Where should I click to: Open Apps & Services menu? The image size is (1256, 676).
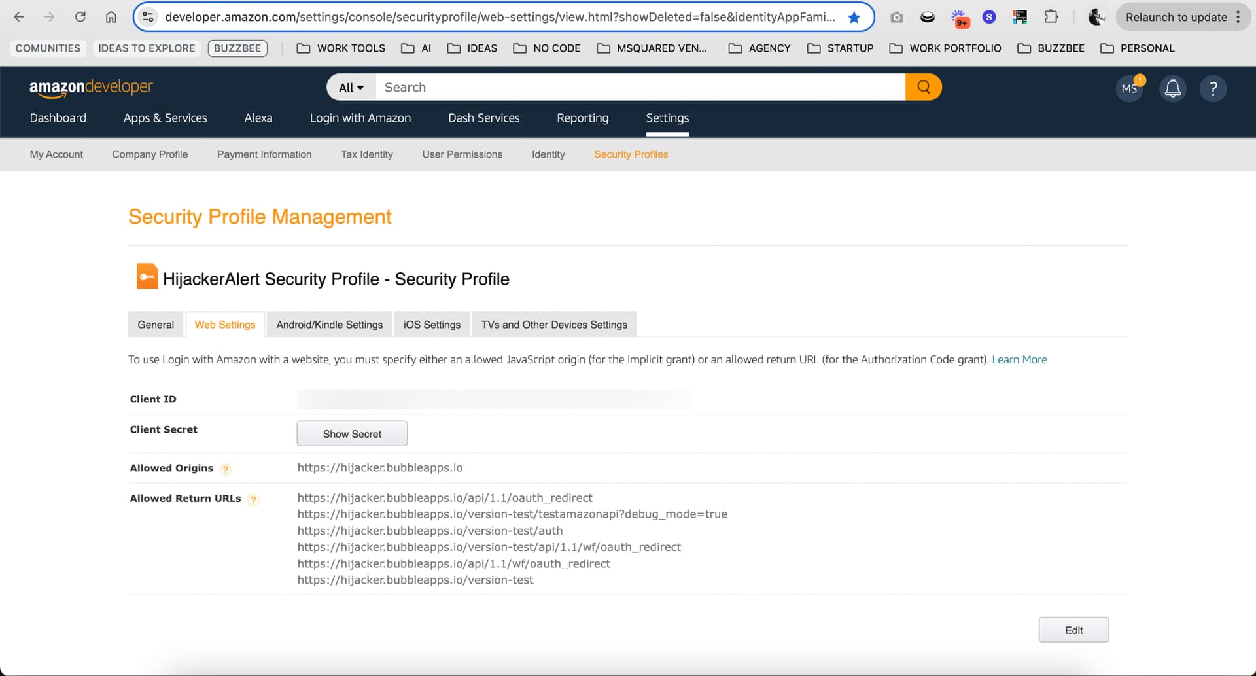(x=166, y=118)
